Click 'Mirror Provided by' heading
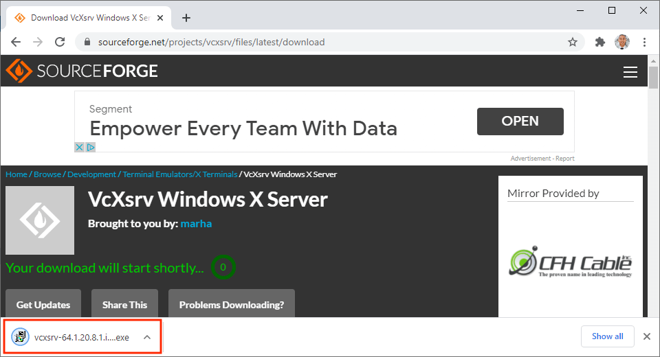 pos(553,194)
